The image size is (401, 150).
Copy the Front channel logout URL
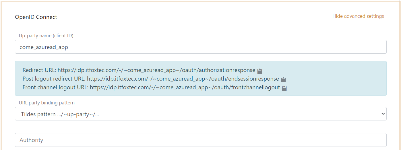click(284, 88)
